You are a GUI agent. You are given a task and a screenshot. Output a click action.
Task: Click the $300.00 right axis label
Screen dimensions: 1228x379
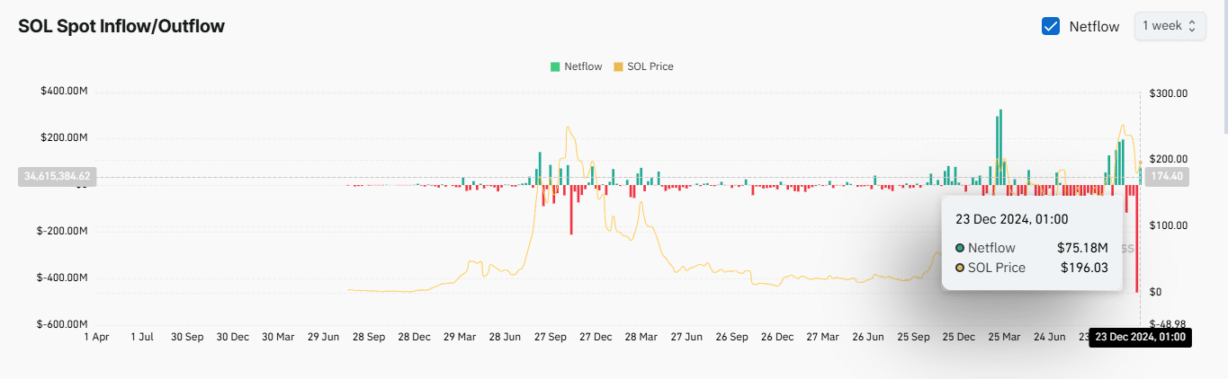pyautogui.click(x=1170, y=93)
